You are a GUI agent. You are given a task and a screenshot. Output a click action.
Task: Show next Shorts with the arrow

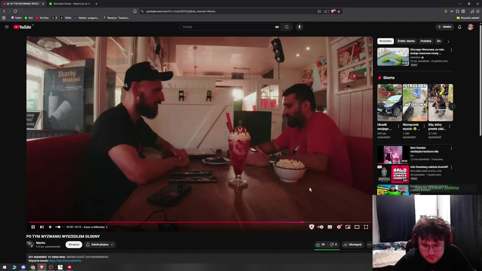(452, 107)
